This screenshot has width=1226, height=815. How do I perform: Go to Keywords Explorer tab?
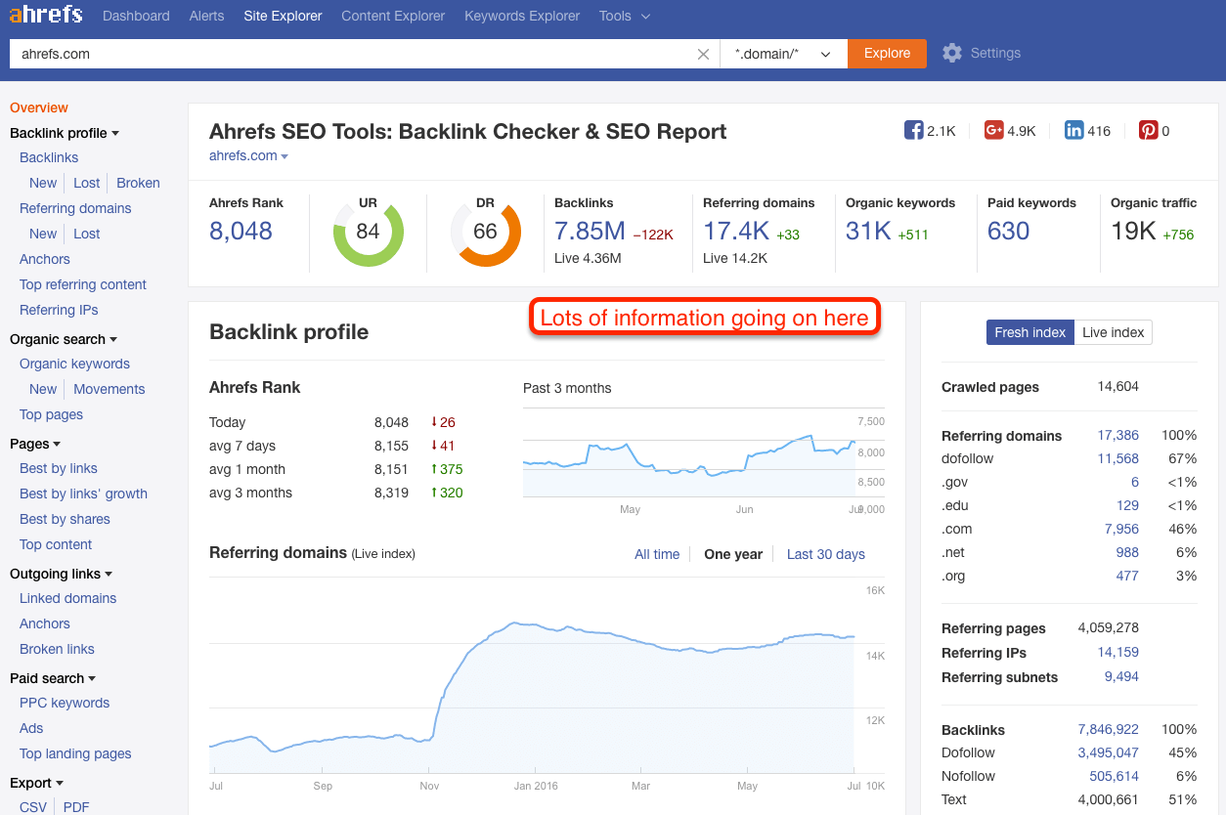click(522, 16)
